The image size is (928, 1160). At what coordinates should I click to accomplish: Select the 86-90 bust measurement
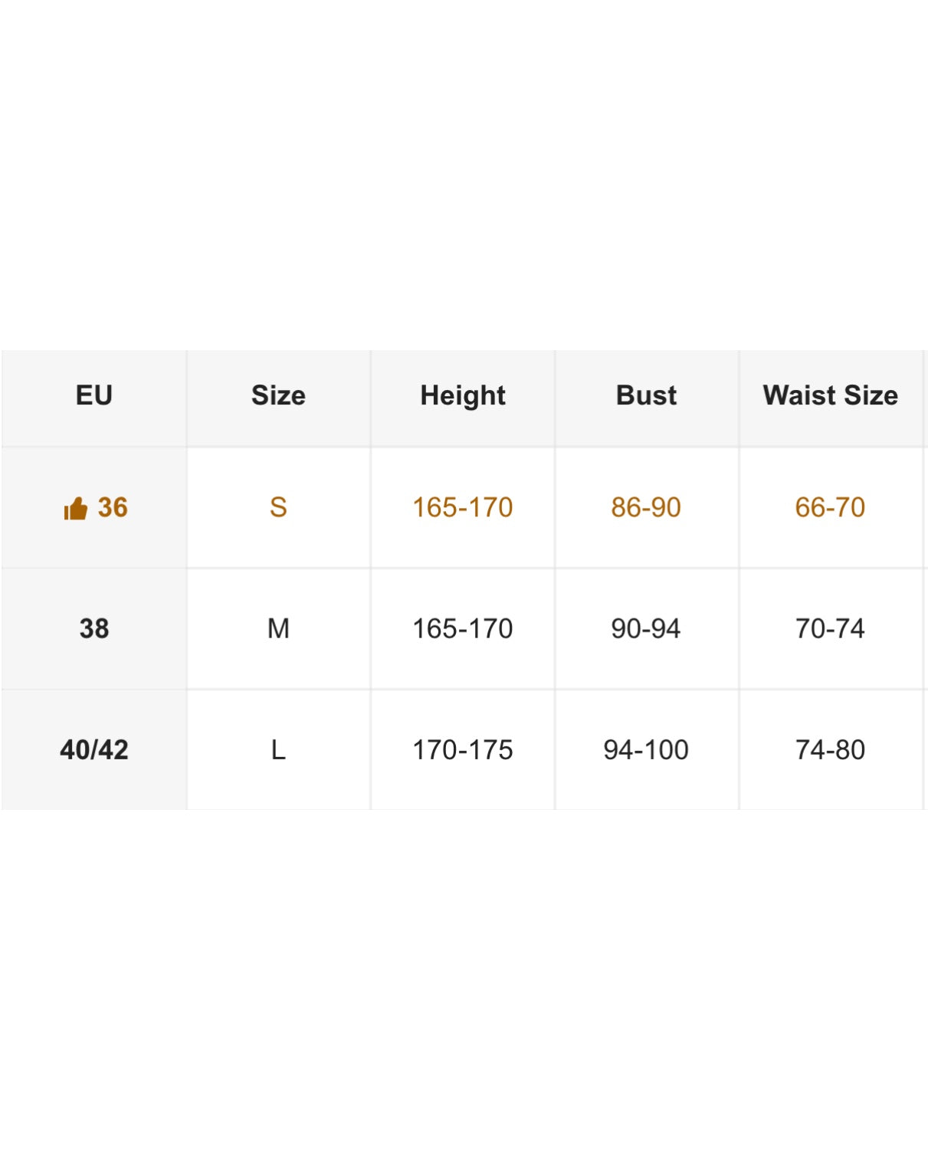click(646, 507)
